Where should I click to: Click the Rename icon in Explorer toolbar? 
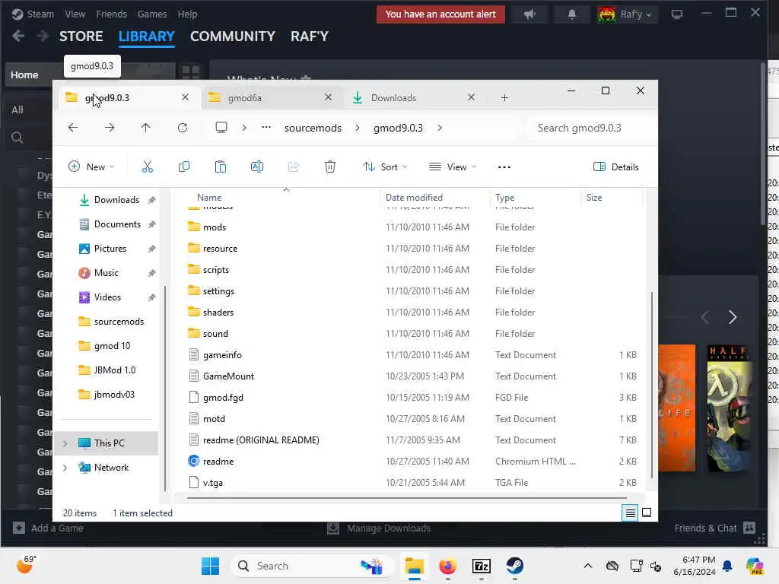coord(257,167)
